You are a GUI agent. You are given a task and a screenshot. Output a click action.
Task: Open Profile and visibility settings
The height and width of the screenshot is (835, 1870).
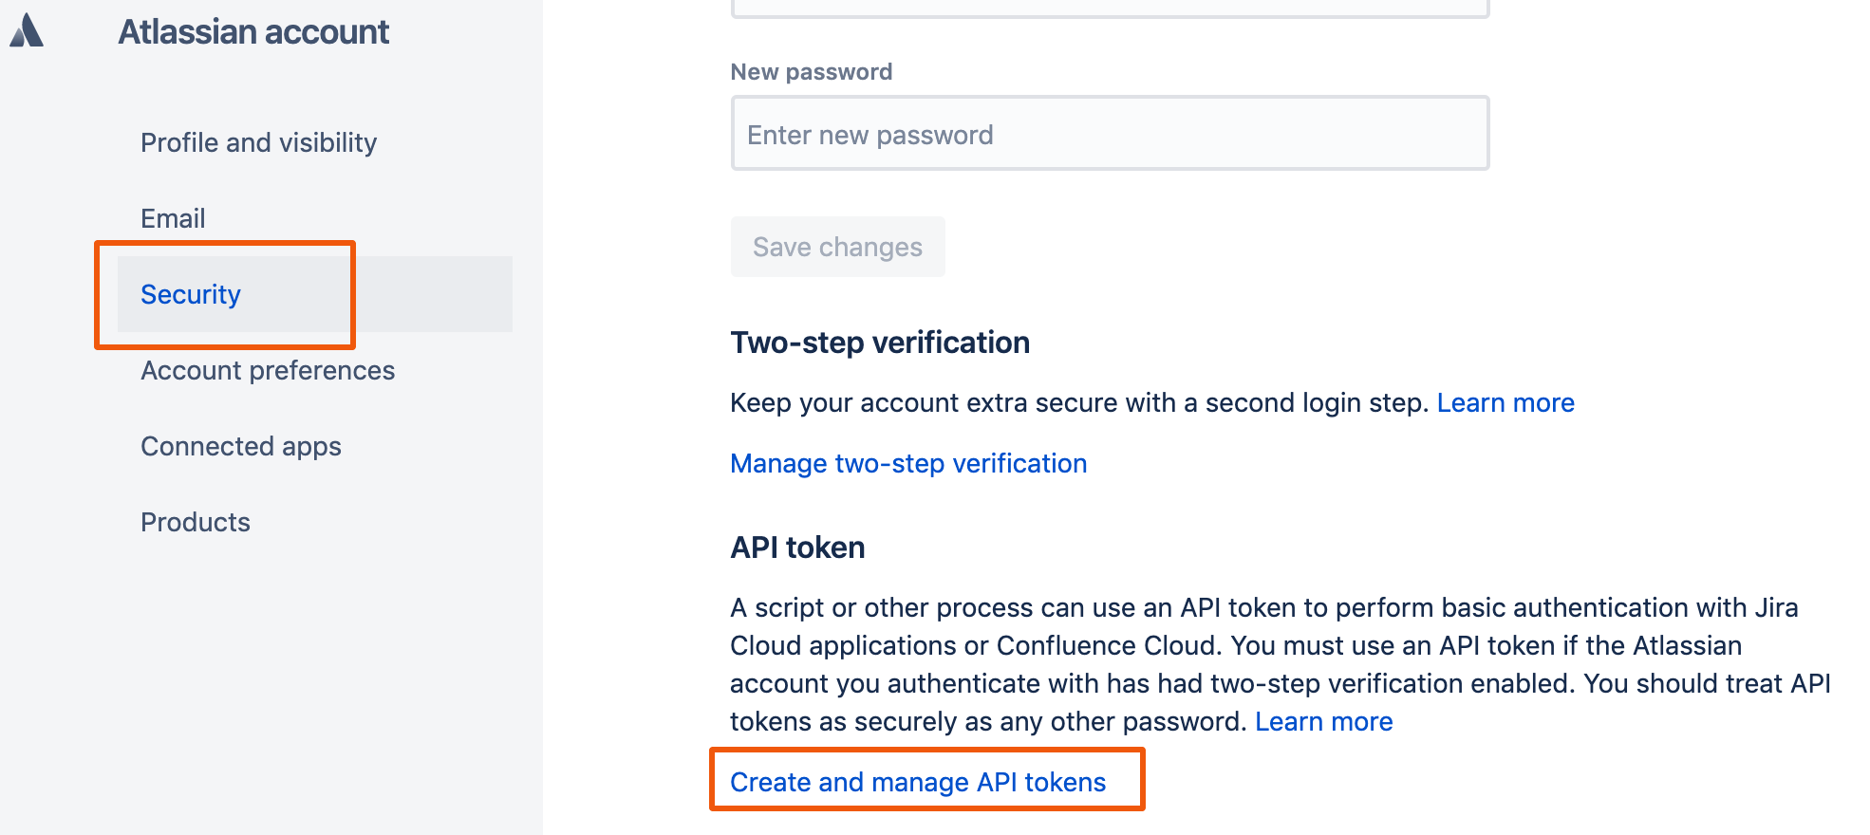(x=258, y=142)
